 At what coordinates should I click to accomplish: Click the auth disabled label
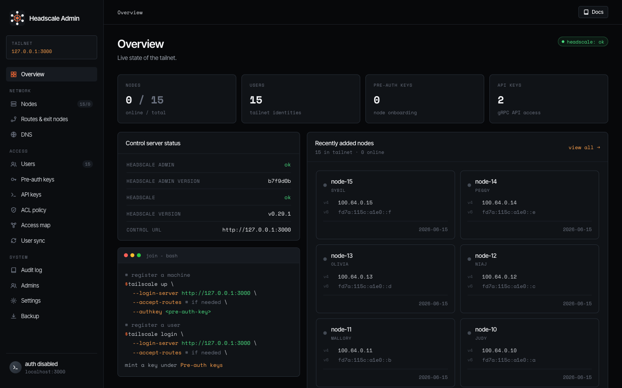(41, 364)
